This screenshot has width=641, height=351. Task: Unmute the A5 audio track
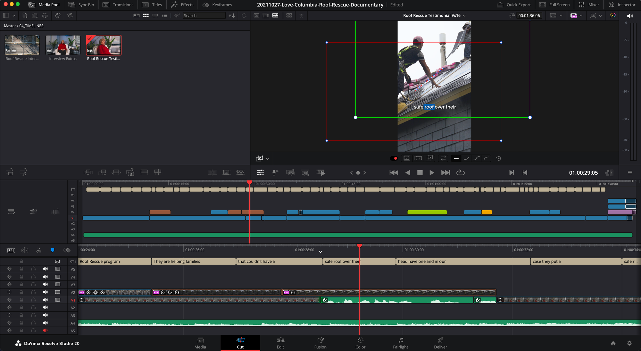click(x=45, y=330)
